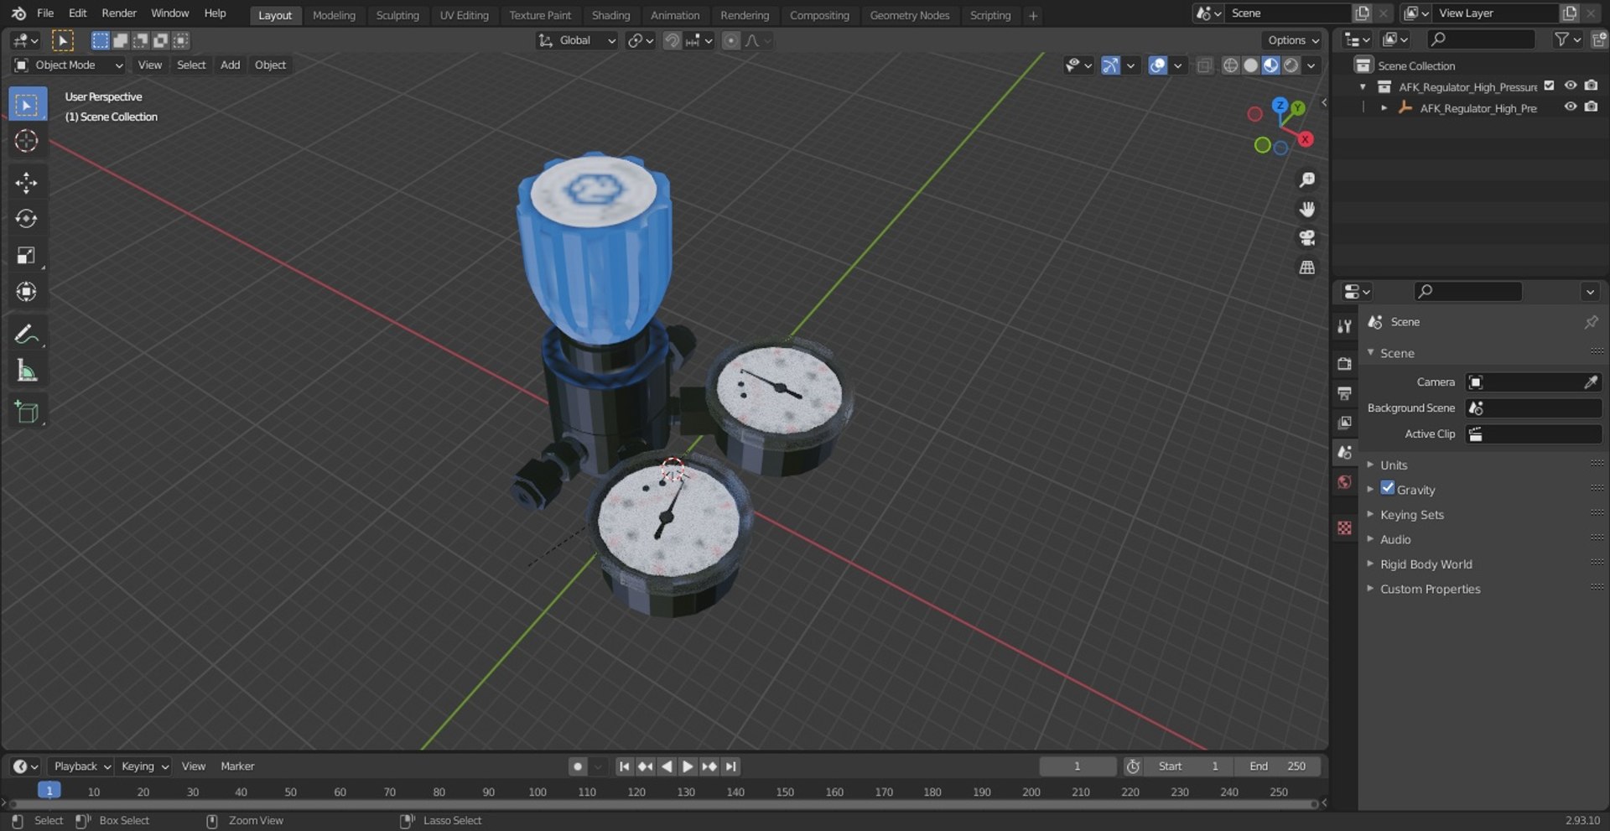
Task: Select the Scale tool
Action: [x=27, y=256]
